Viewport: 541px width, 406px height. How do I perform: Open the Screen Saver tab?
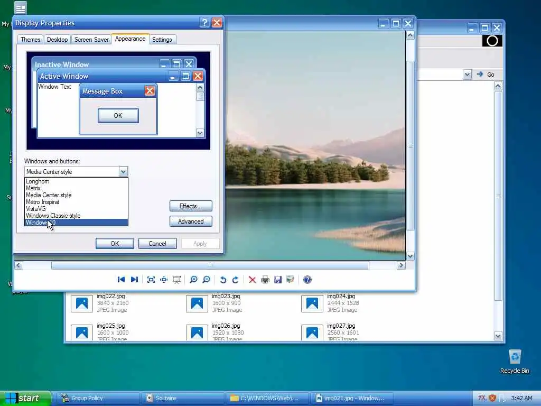[91, 39]
